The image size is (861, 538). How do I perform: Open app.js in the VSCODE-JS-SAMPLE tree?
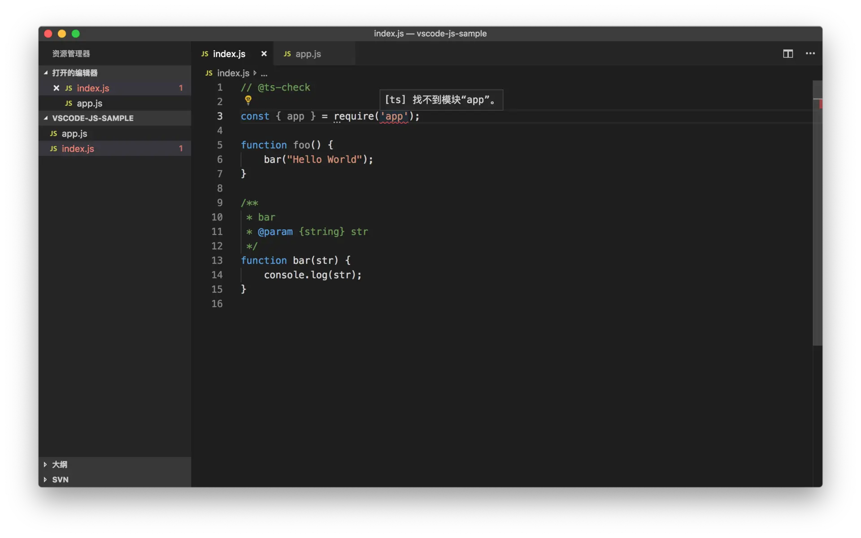point(74,133)
